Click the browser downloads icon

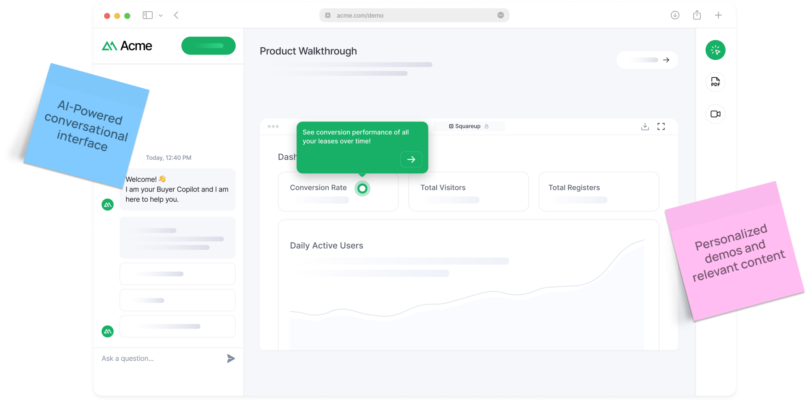(675, 15)
